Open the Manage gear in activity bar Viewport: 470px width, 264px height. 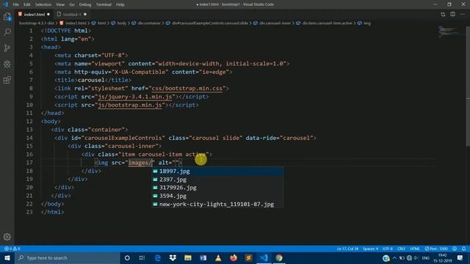click(x=7, y=237)
